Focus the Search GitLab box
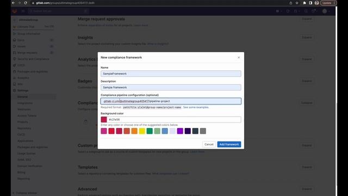348x196 pixels. (x=58, y=11)
